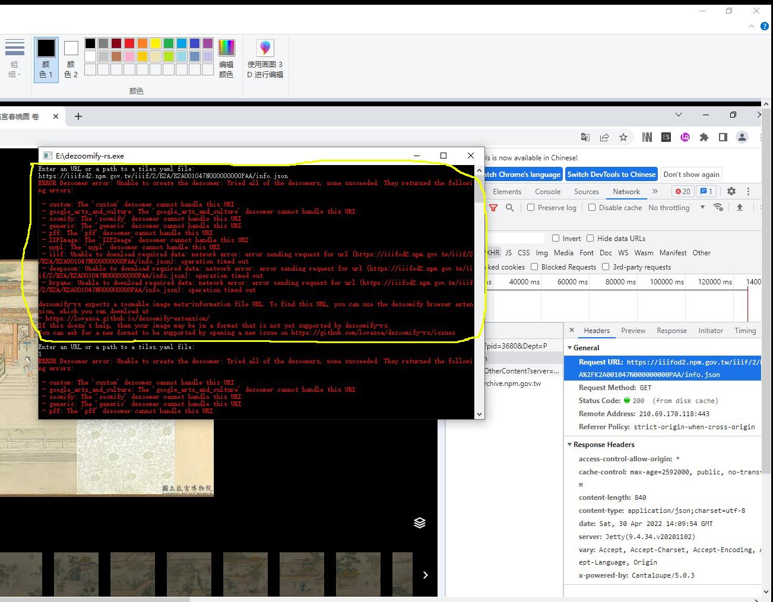The image size is (773, 602).
Task: Select the yellow color swatch
Action: 156,43
